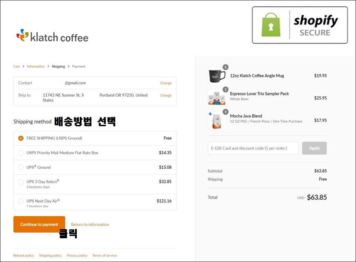The height and width of the screenshot is (262, 356).
Task: Click the Apply discount button
Action: pos(314,148)
